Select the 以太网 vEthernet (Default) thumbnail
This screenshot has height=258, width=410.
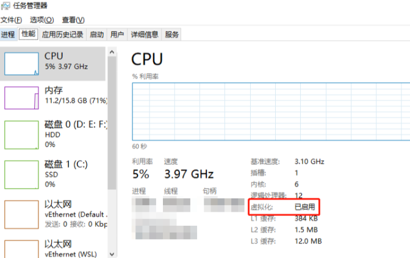(x=22, y=213)
